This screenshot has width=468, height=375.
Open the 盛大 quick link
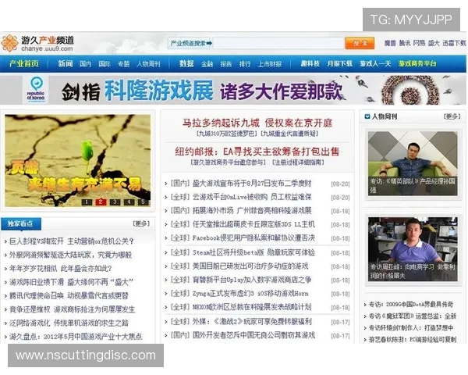pyautogui.click(x=434, y=44)
